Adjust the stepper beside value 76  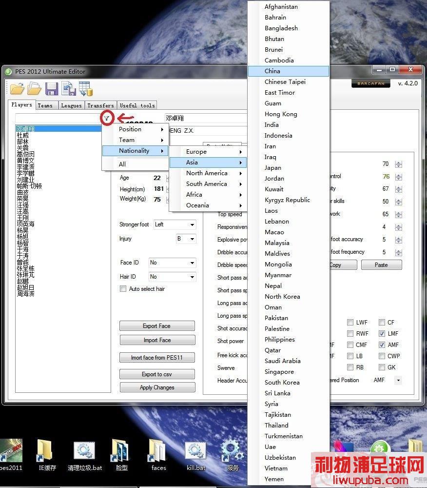398,177
